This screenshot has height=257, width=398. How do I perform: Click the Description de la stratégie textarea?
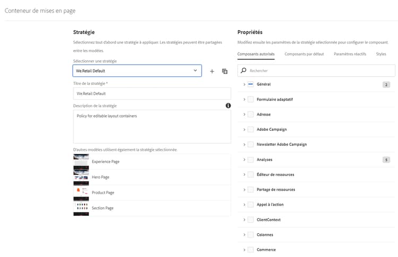152,126
